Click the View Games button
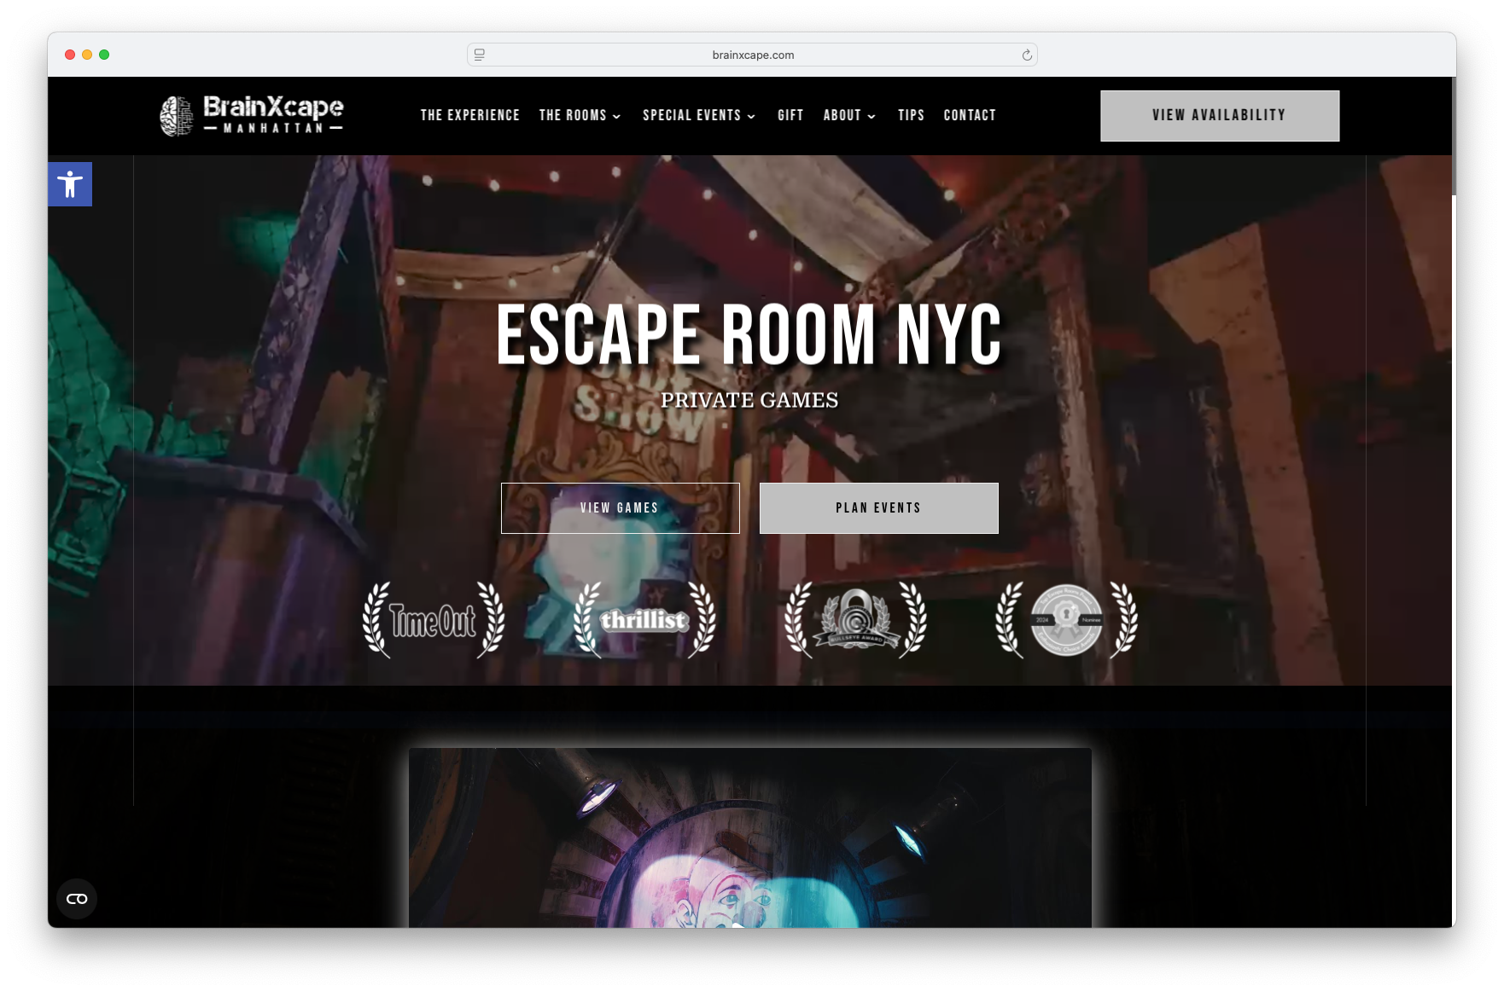1504x991 pixels. point(620,508)
